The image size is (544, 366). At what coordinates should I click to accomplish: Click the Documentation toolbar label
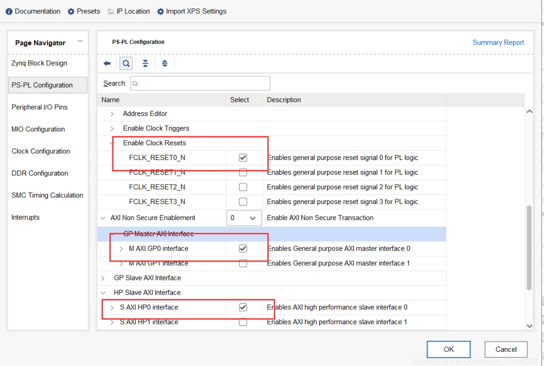tap(38, 11)
